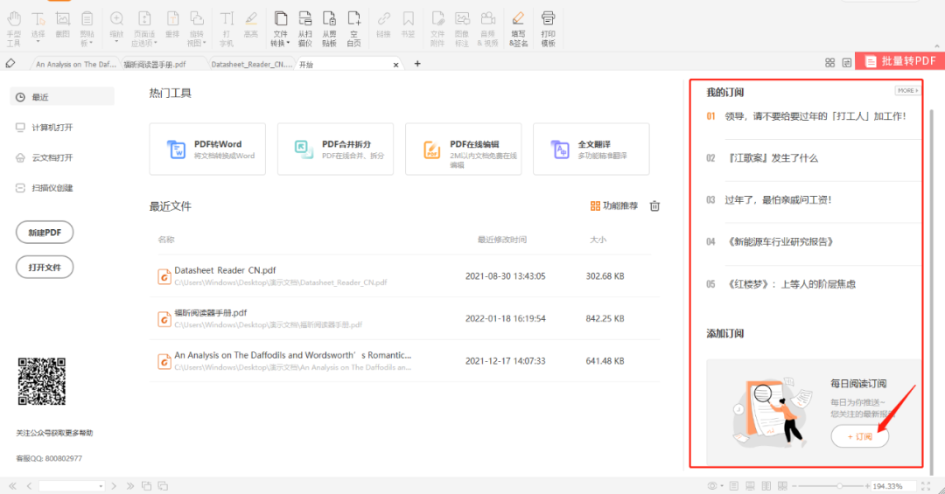The width and height of the screenshot is (945, 494).
Task: Click the 打印模板 print icon
Action: [x=548, y=24]
